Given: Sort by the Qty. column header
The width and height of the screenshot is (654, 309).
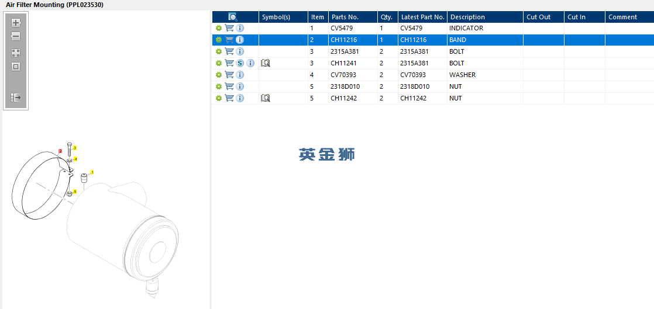Looking at the screenshot, I should tap(388, 17).
